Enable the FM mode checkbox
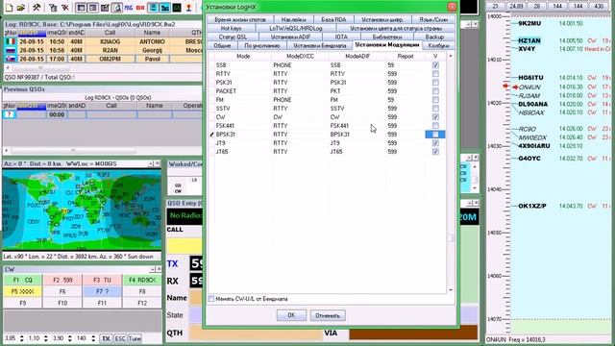This screenshot has width=615, height=346. [x=435, y=100]
